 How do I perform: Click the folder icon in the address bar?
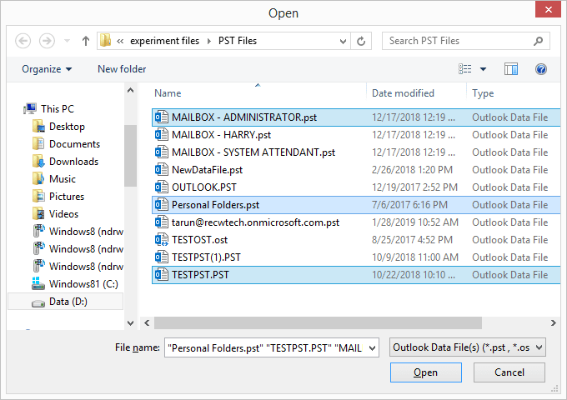click(105, 41)
